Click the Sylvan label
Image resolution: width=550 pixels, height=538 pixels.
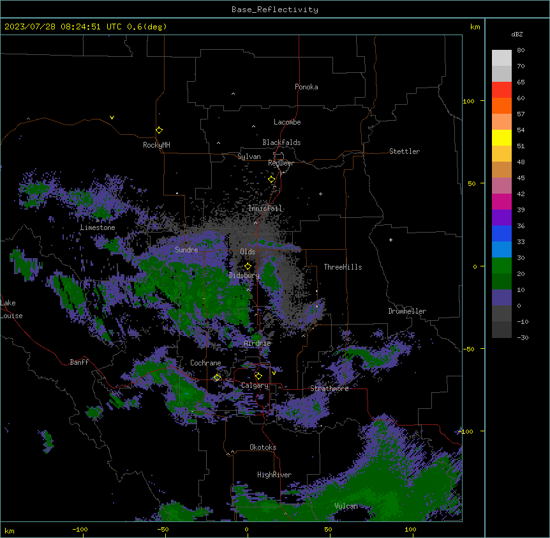(x=249, y=157)
